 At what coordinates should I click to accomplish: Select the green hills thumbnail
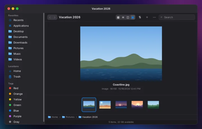tap(153, 105)
